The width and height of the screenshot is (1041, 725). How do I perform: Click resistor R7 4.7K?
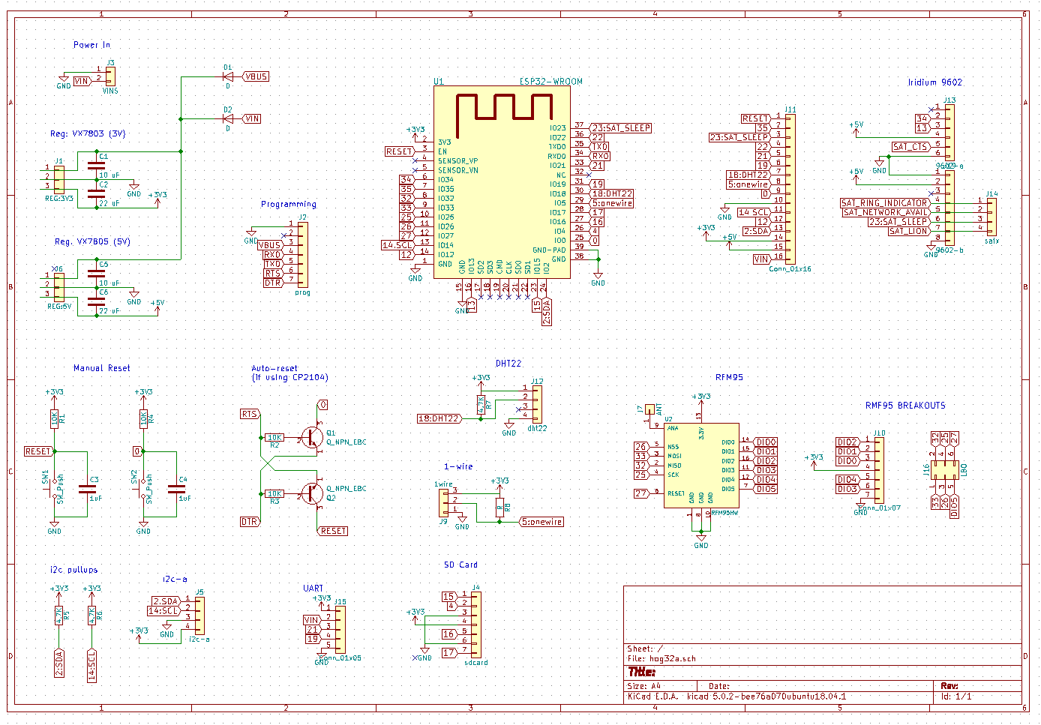(481, 405)
